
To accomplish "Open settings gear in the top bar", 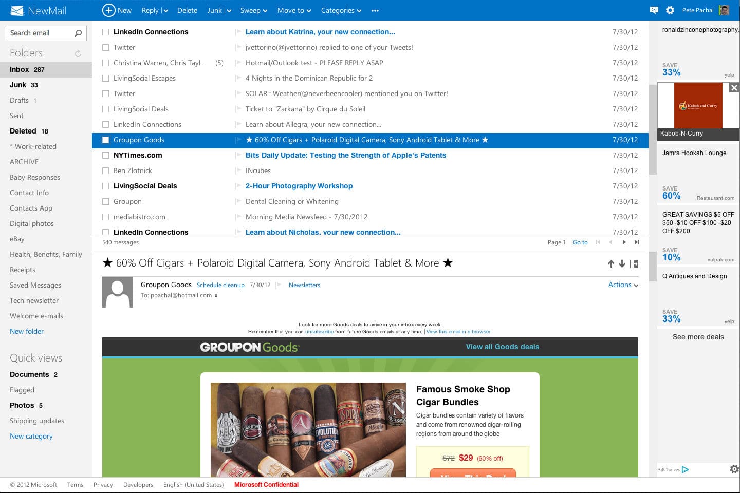I will [670, 10].
